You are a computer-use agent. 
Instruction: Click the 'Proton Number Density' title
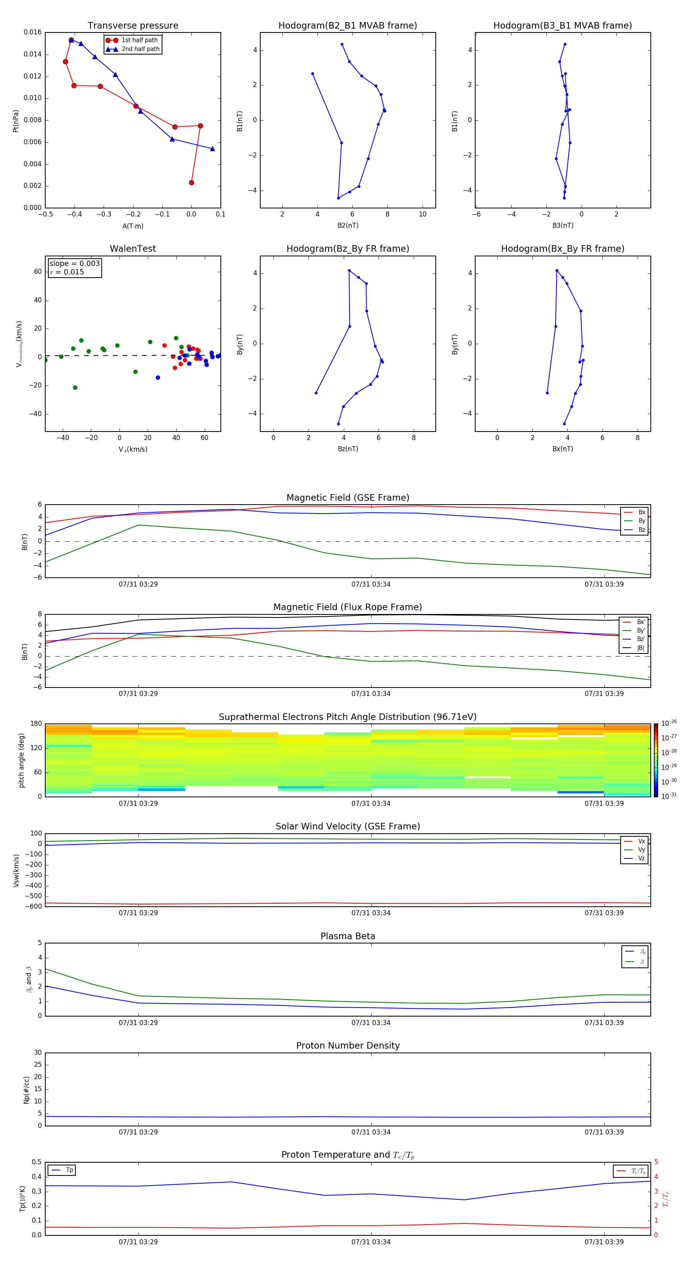click(x=348, y=1046)
